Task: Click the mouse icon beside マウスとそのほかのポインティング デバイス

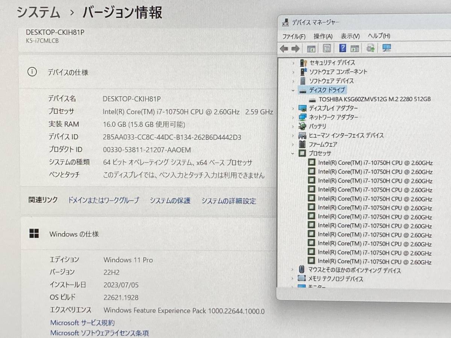Action: (x=301, y=270)
